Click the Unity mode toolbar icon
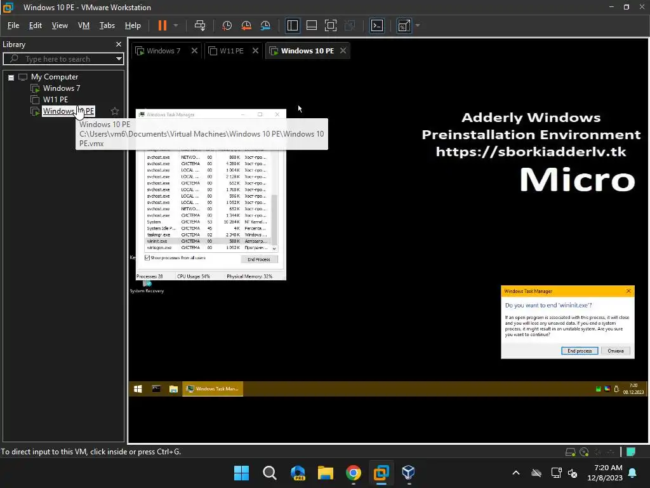Viewport: 650px width, 488px height. pos(350,25)
